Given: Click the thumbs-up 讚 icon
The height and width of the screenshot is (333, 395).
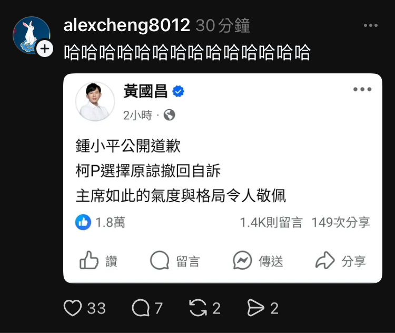Looking at the screenshot, I should tap(89, 260).
